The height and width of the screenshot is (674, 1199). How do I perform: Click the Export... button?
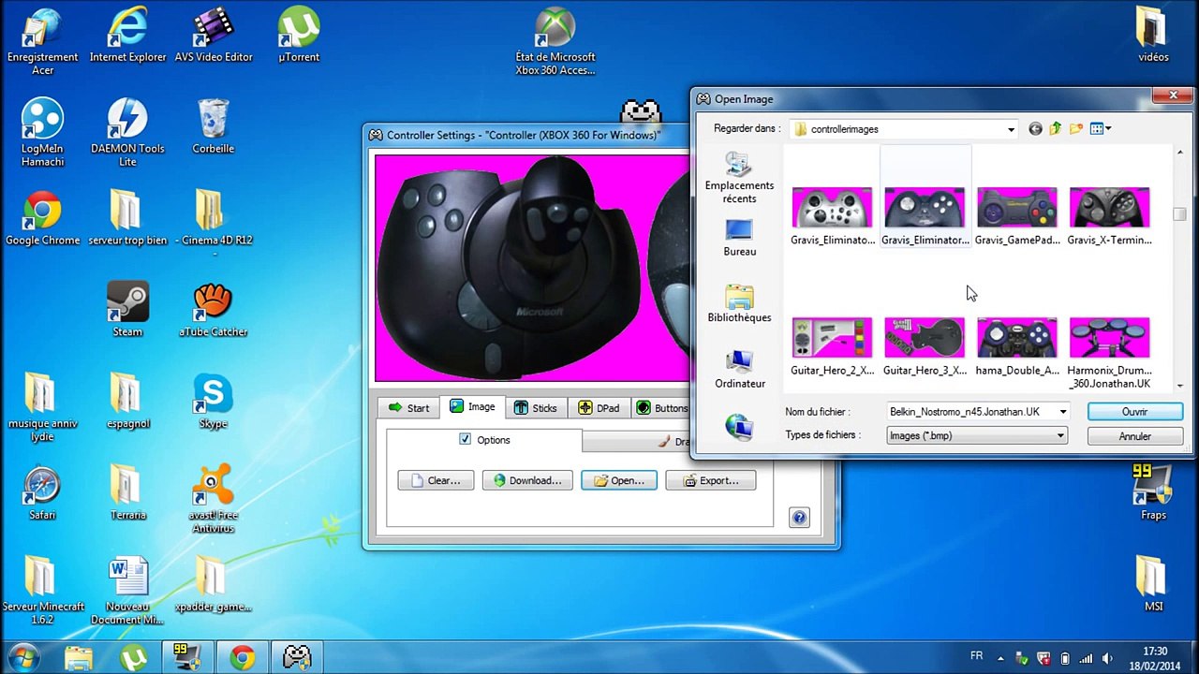click(711, 480)
